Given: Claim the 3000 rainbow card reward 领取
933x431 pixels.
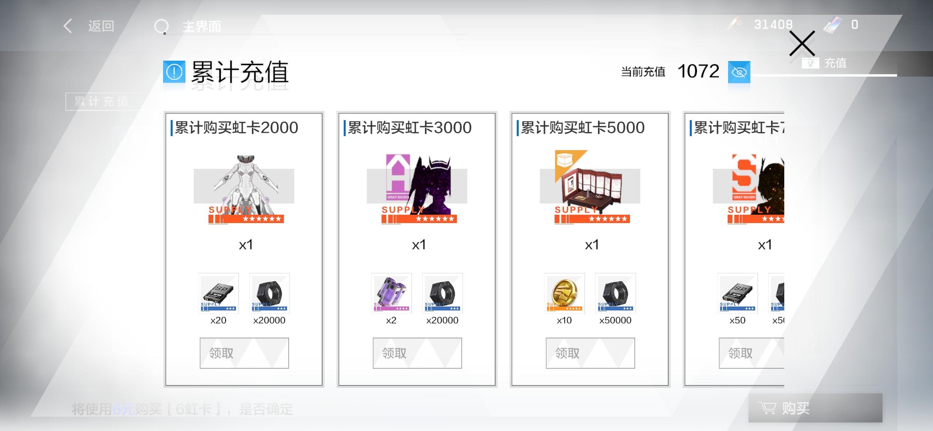Looking at the screenshot, I should coord(417,353).
